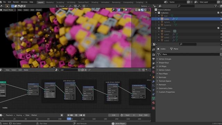Toggle proportional editing in viewport header
Image resolution: width=222 pixels, height=125 pixels.
(x=84, y=6)
